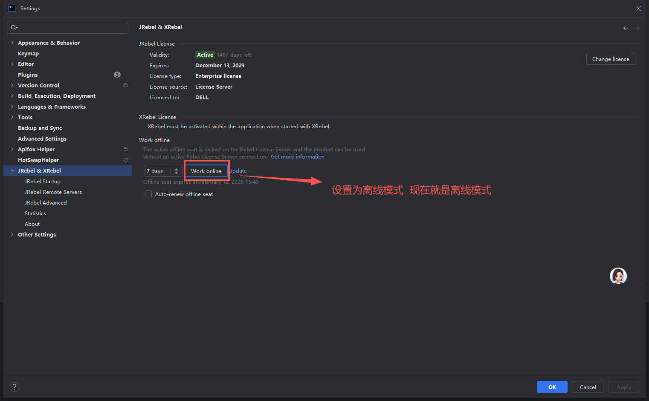Click the greyed-out Apply button

point(624,387)
